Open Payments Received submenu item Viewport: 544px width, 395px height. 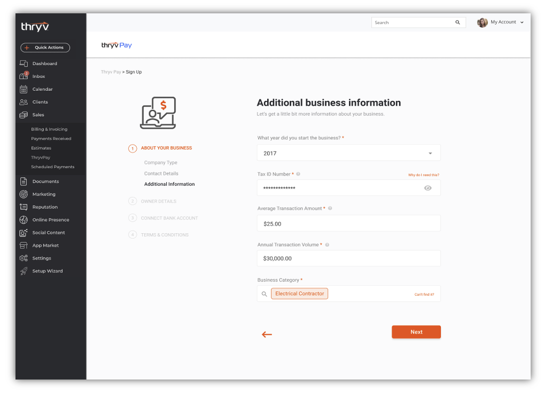(x=51, y=139)
